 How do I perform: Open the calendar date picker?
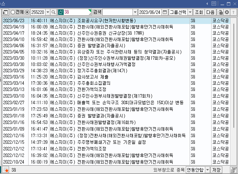coord(165,12)
